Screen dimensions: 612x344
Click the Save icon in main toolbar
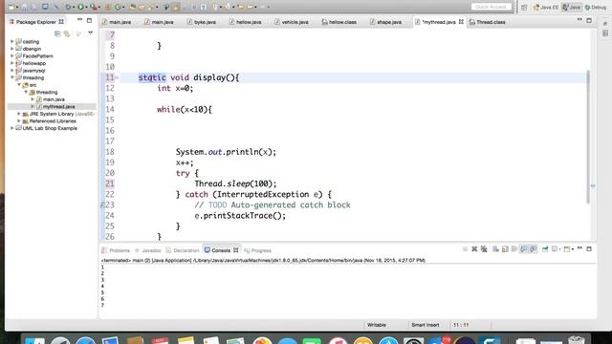tap(24, 7)
